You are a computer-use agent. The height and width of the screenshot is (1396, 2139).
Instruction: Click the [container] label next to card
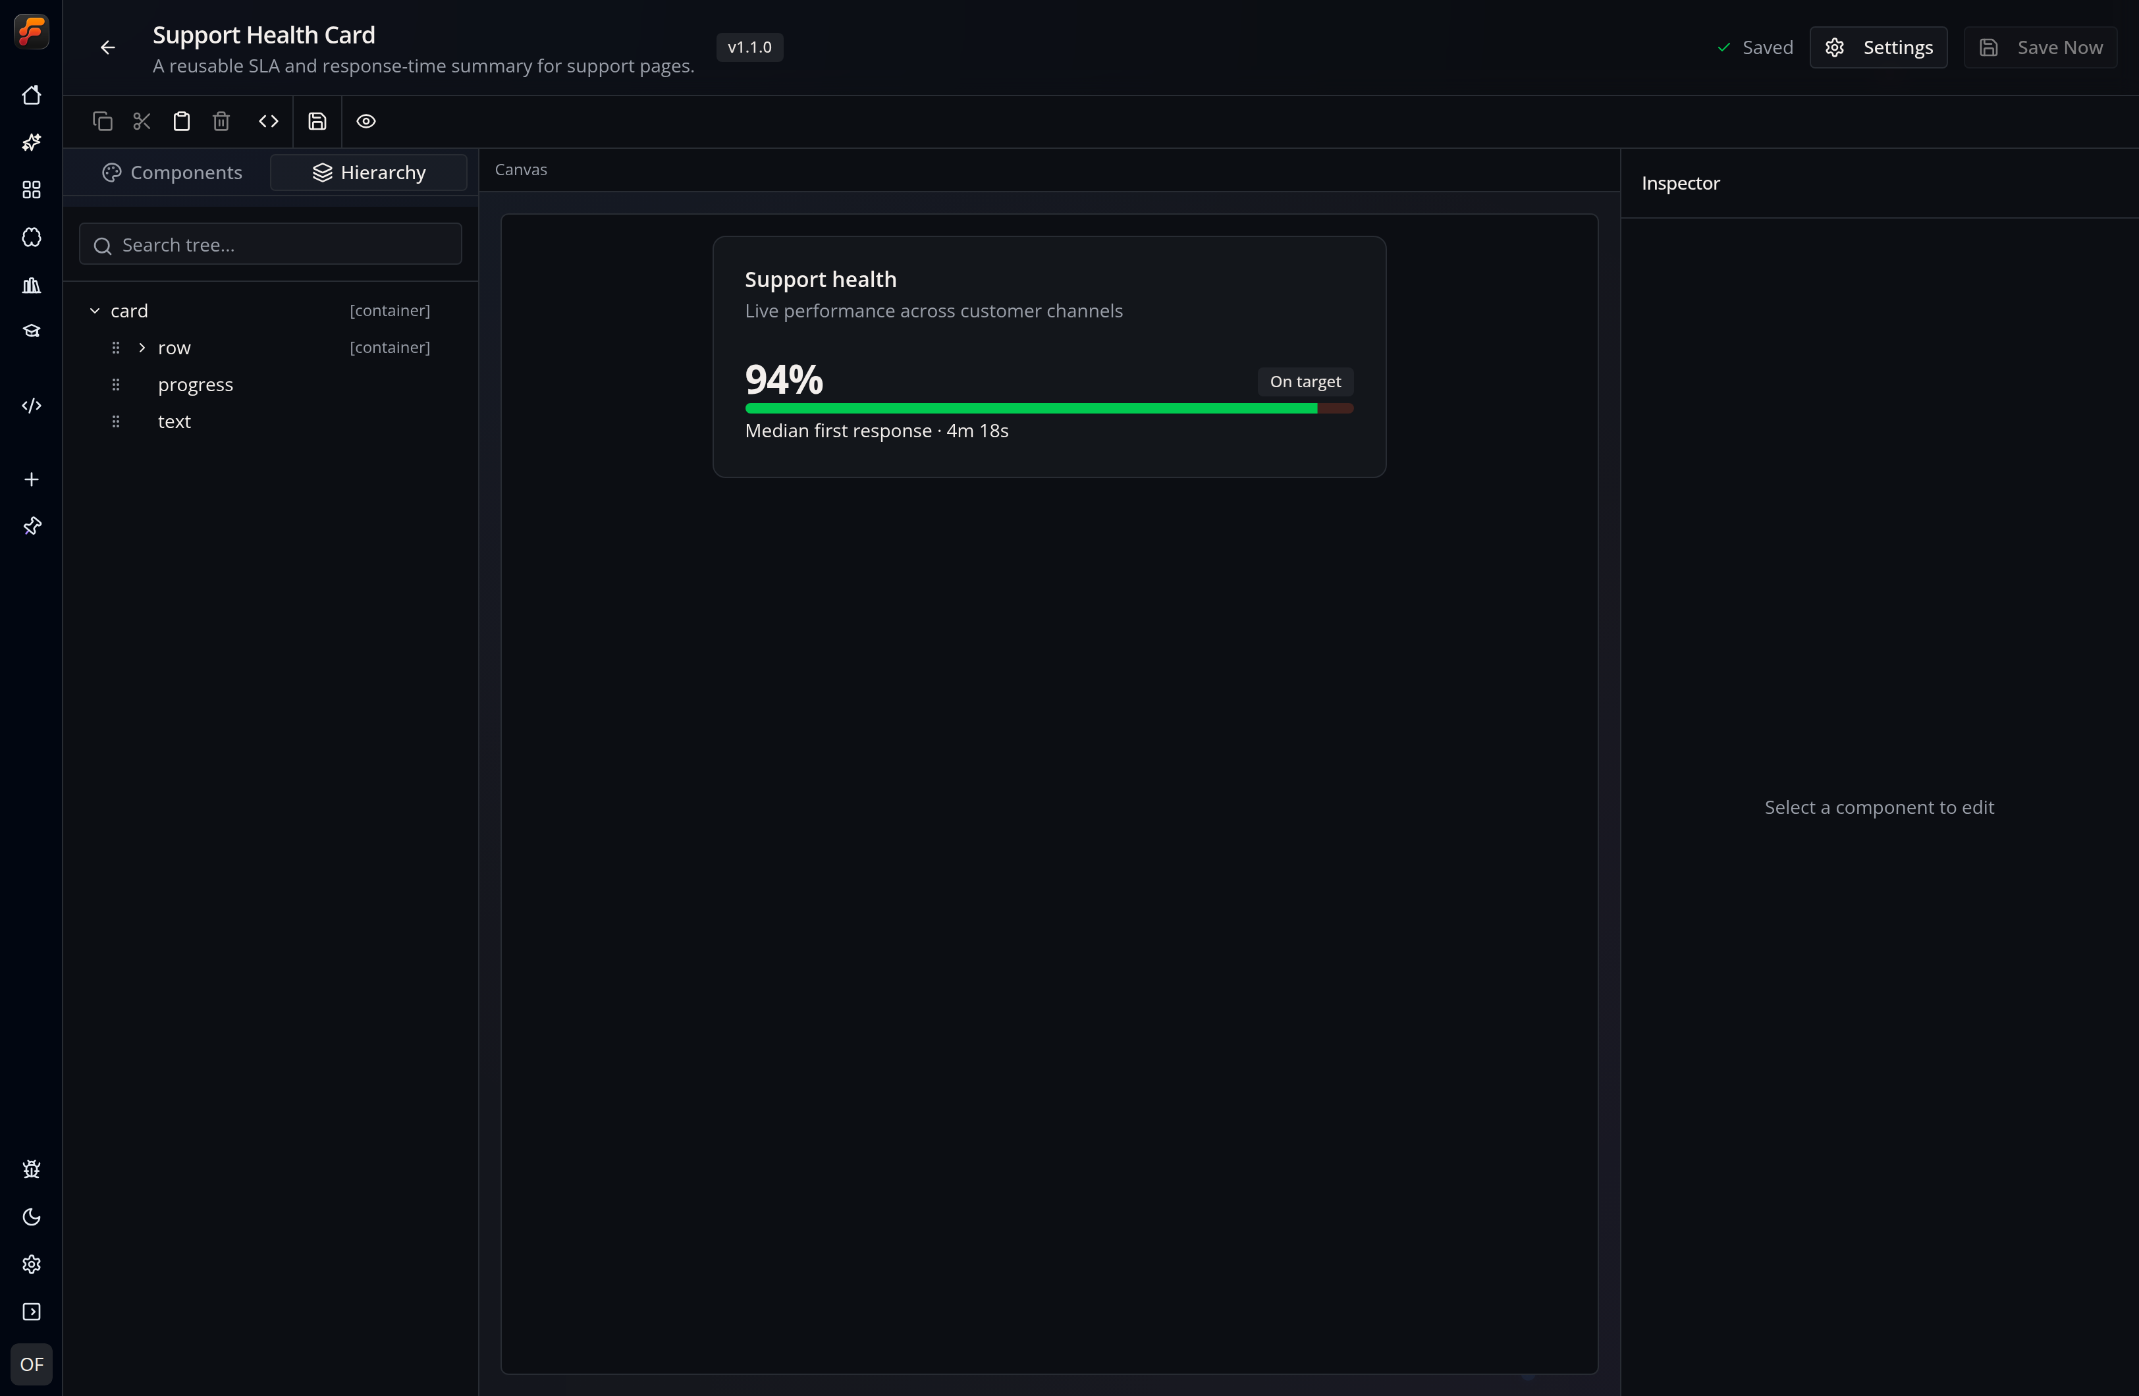click(x=390, y=311)
